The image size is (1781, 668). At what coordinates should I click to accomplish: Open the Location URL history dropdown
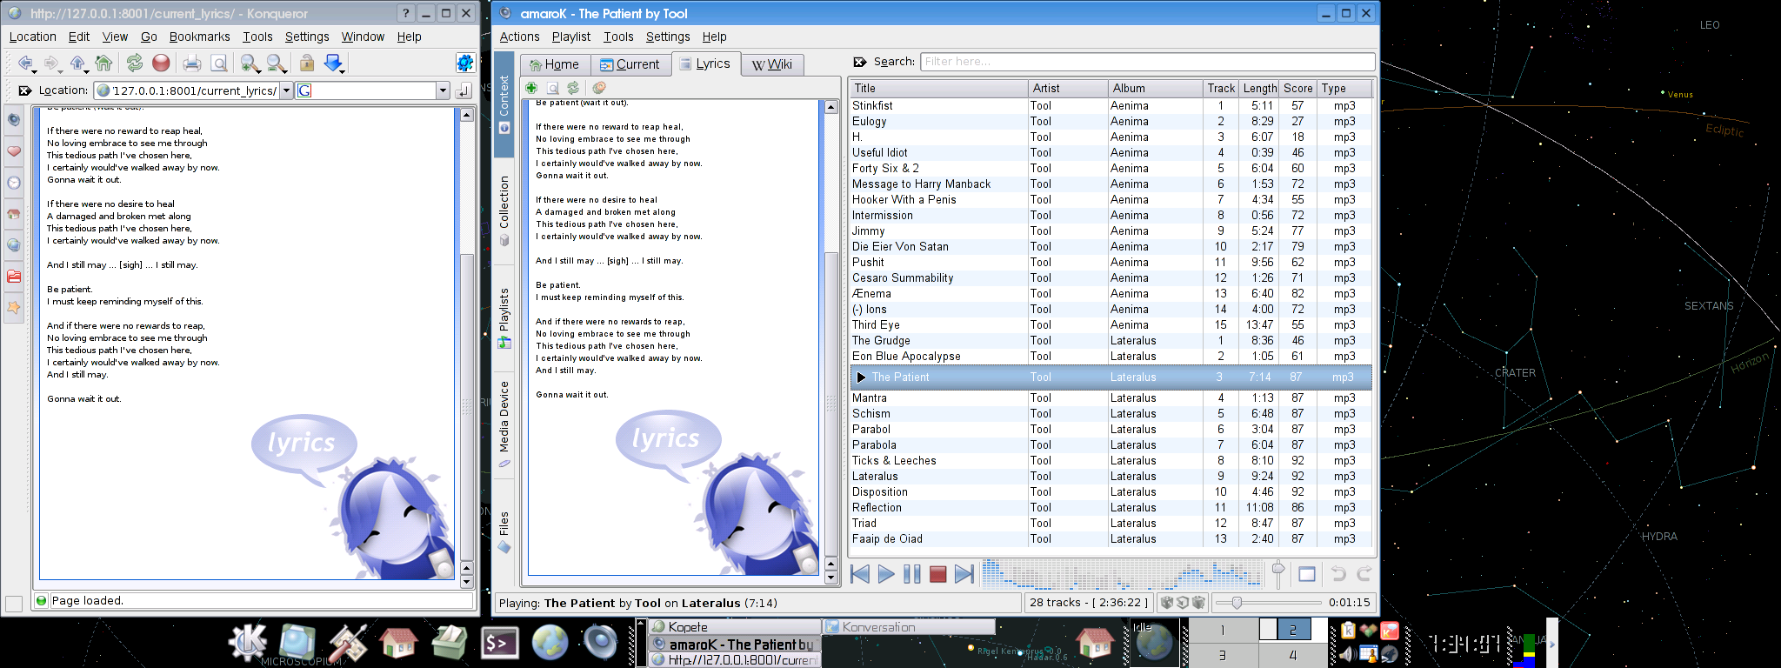click(x=286, y=90)
